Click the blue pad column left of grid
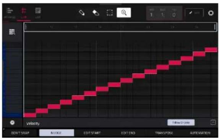The width and height of the screenshot is (219, 138). 12,80
